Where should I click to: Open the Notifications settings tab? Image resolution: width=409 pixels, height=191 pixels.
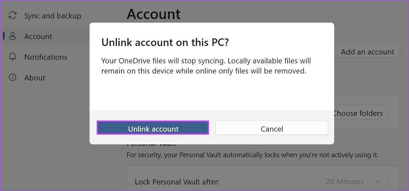(46, 57)
